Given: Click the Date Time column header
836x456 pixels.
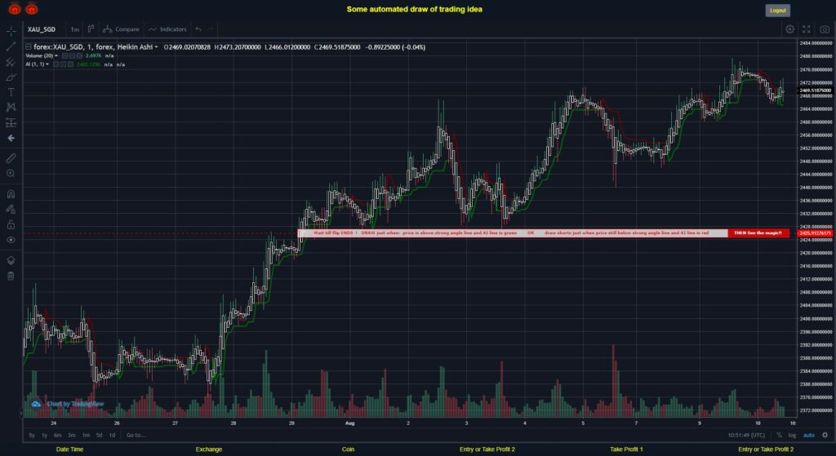Looking at the screenshot, I should coord(70,449).
